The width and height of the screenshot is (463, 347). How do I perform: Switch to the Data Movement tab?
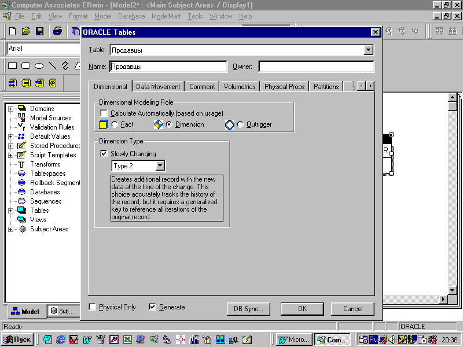point(158,87)
